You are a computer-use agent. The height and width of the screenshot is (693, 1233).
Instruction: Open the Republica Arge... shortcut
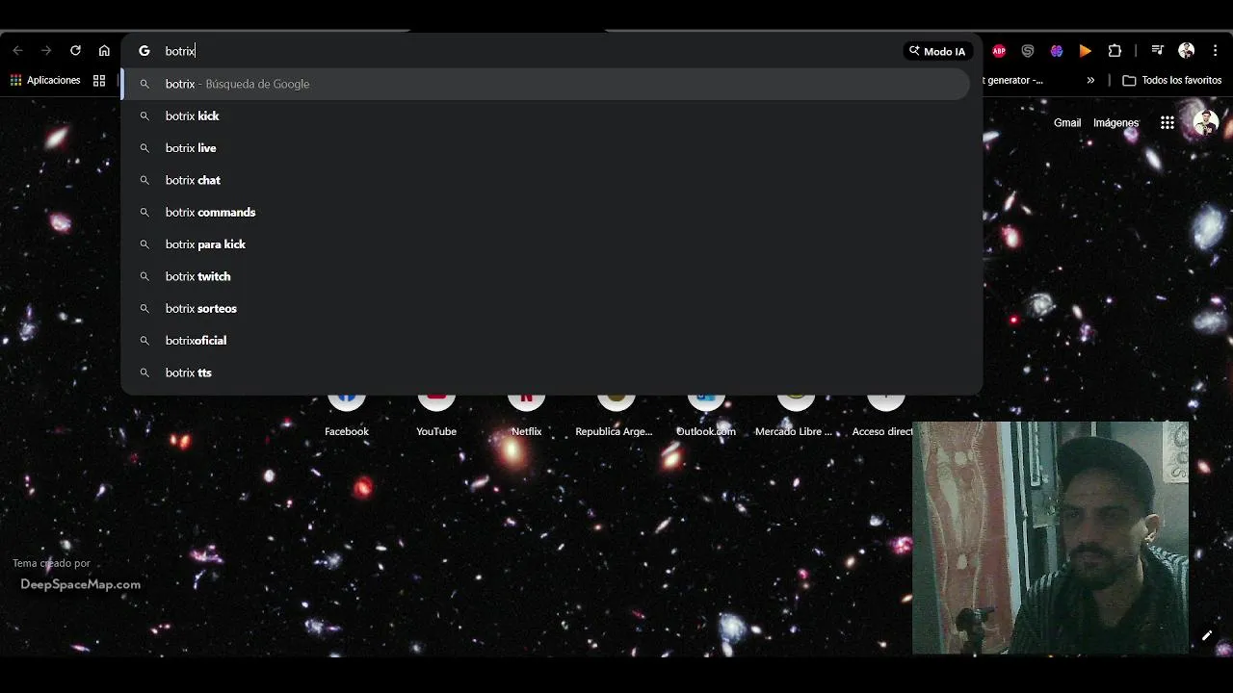pos(615,414)
